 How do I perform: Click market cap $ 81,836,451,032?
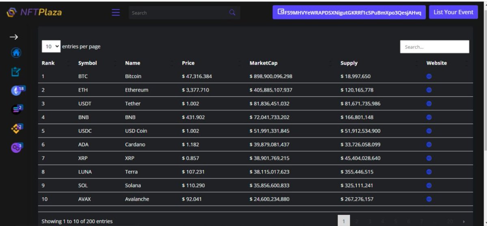pyautogui.click(x=269, y=104)
